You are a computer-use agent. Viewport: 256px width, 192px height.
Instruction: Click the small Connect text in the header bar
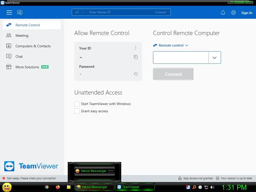tap(161, 12)
